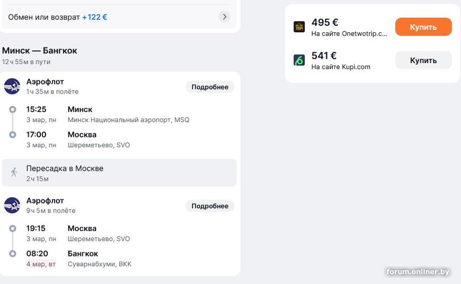Click the Aeroflot logo on Moscow–Bangkok flight
Viewport: 461px width, 284px height.
pos(12,206)
